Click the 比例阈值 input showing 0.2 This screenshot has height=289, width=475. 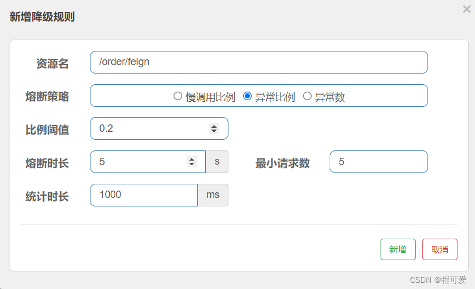(x=159, y=128)
